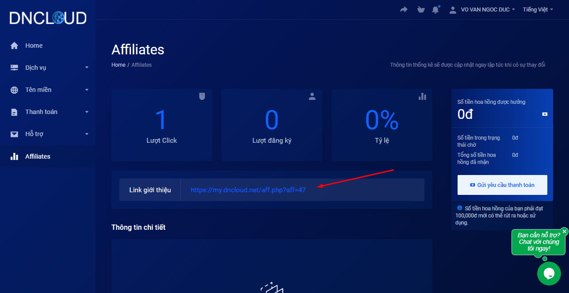Image resolution: width=569 pixels, height=293 pixels.
Task: Select Affiliates in the sidebar
Action: pos(38,156)
